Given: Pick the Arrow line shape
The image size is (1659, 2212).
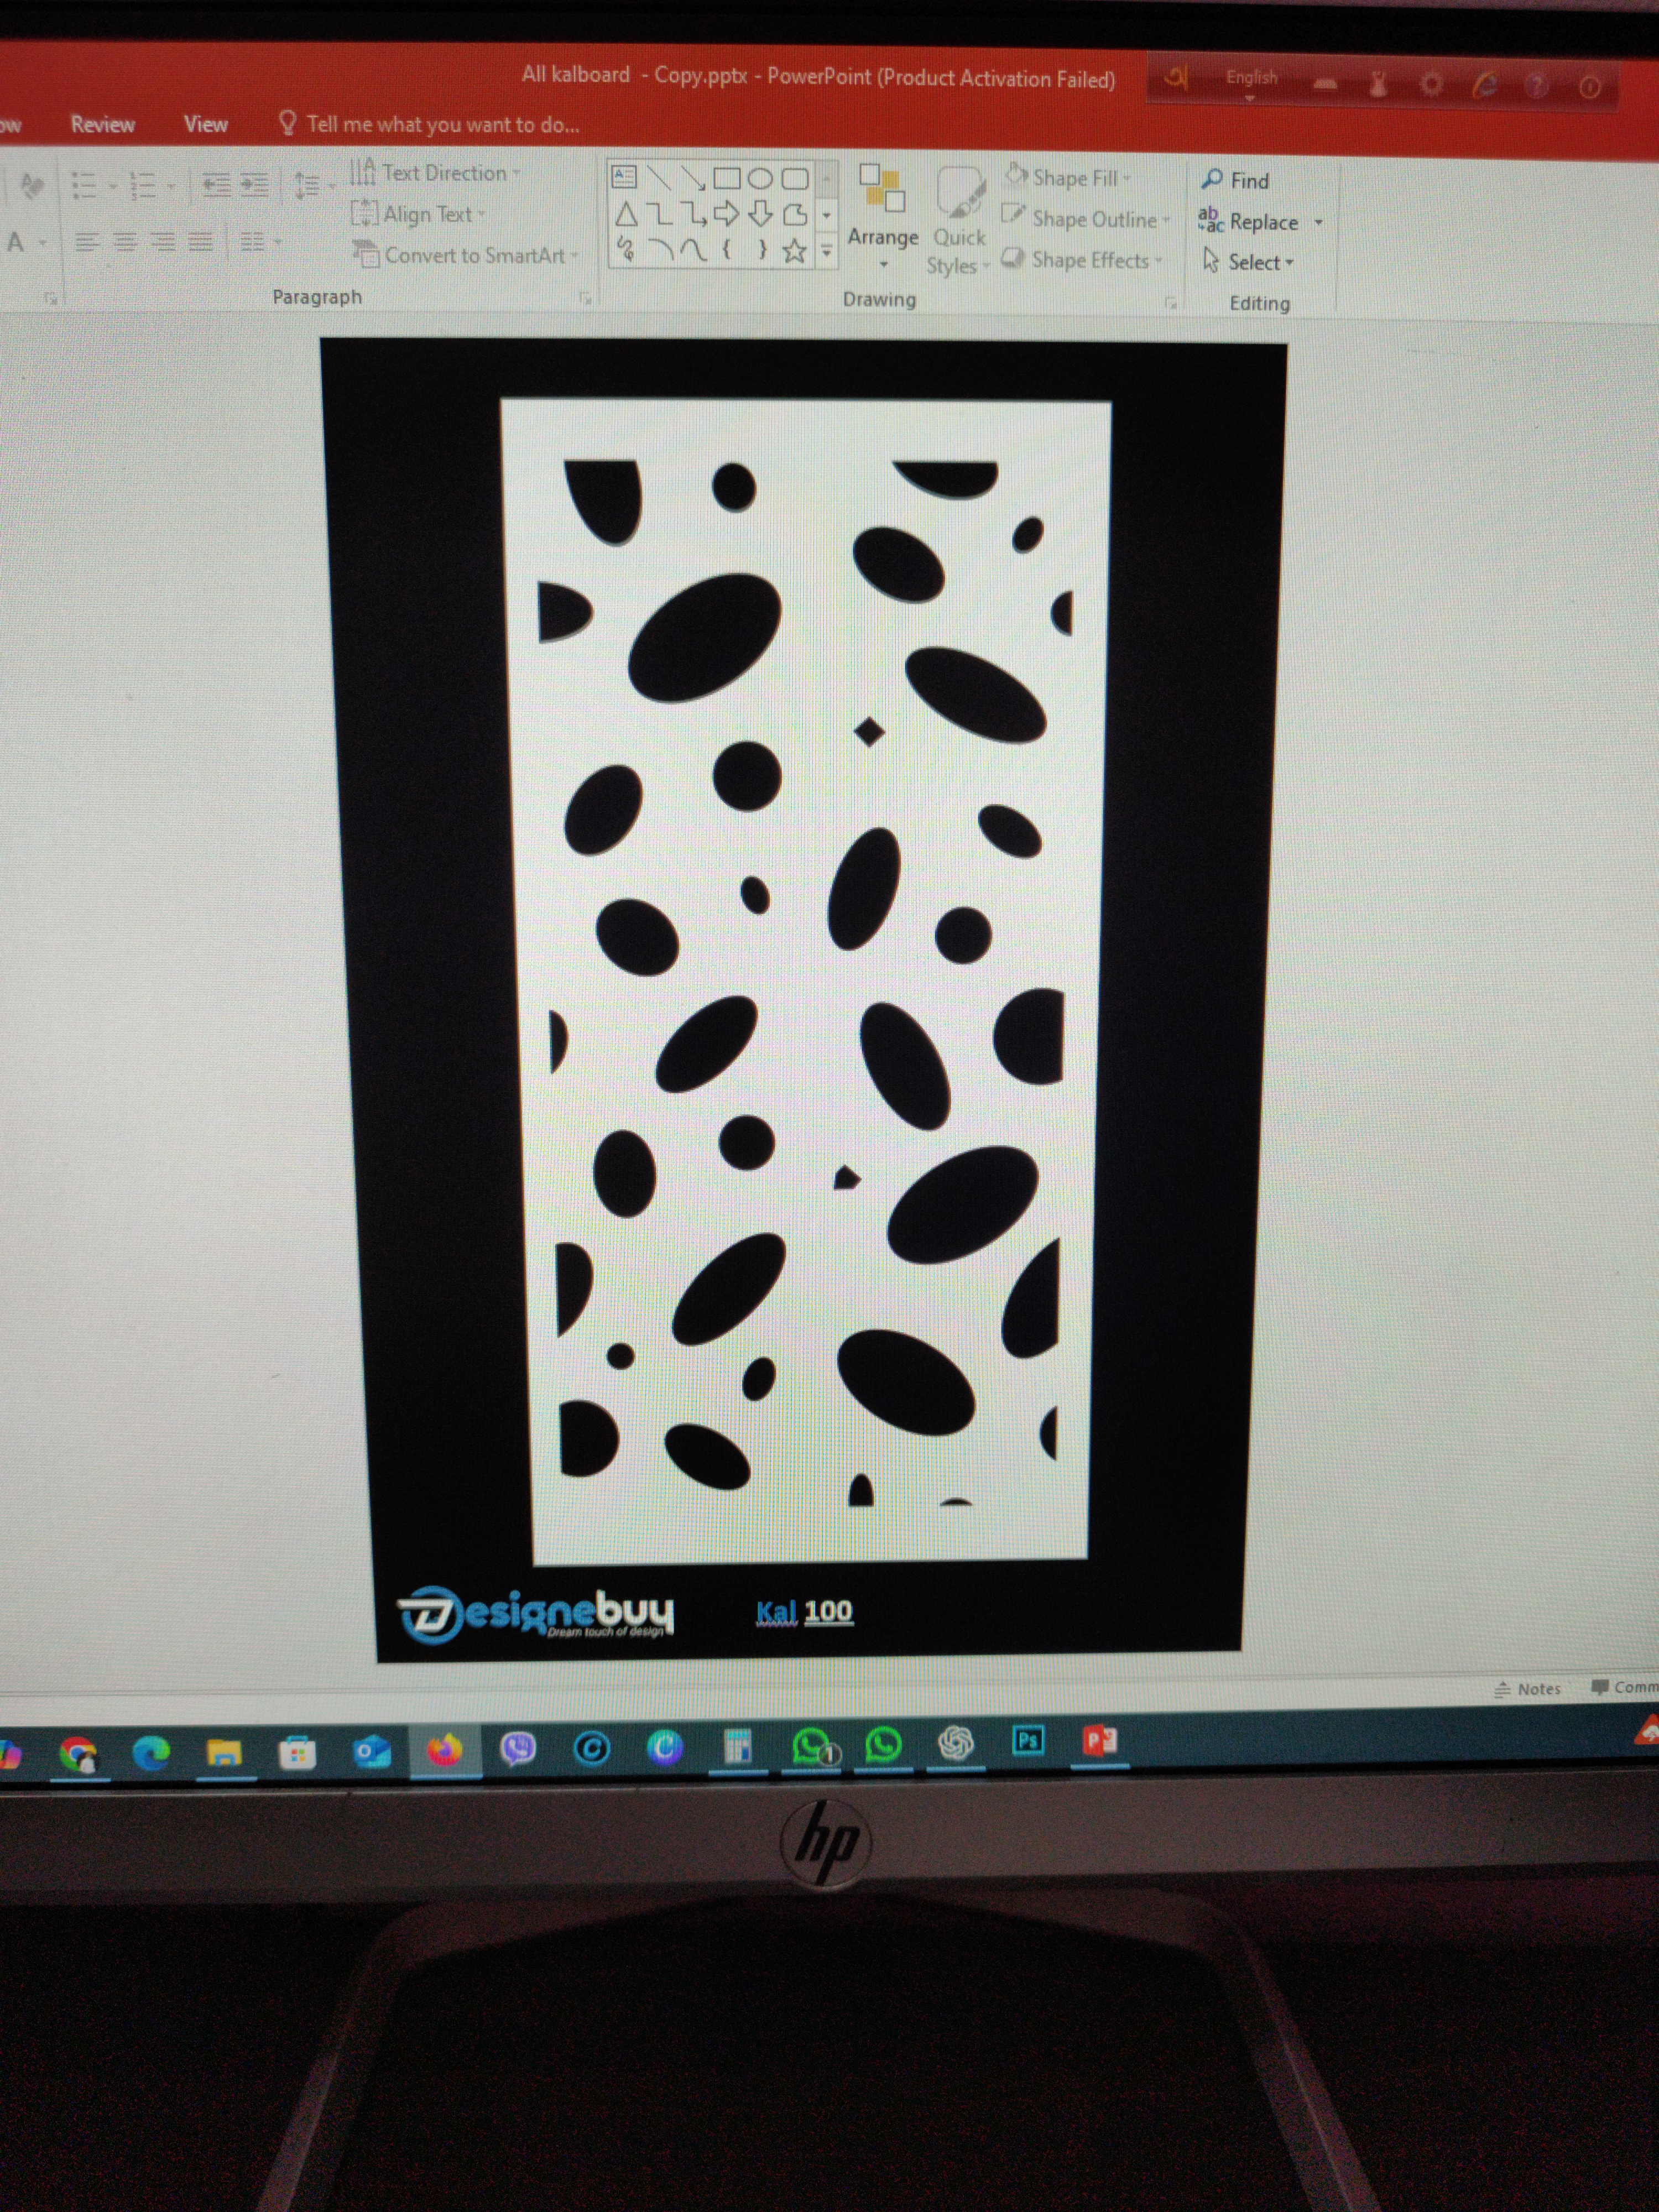Looking at the screenshot, I should pyautogui.click(x=692, y=179).
